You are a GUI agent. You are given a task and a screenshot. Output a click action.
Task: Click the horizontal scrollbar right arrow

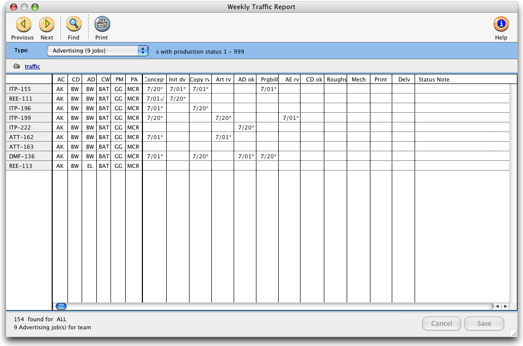coord(505,306)
